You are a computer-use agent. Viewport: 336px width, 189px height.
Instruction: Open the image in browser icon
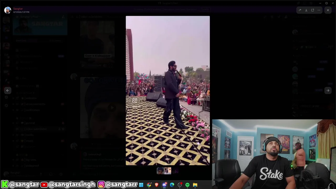312,10
